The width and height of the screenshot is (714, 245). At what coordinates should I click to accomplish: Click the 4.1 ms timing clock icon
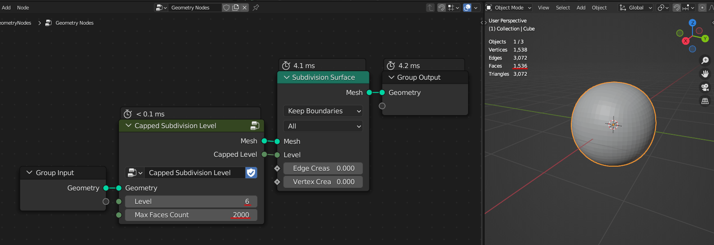pyautogui.click(x=286, y=66)
